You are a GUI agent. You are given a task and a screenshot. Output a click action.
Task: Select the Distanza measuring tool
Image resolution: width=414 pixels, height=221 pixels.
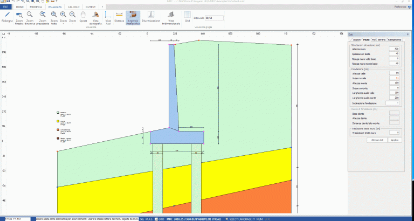119,17
